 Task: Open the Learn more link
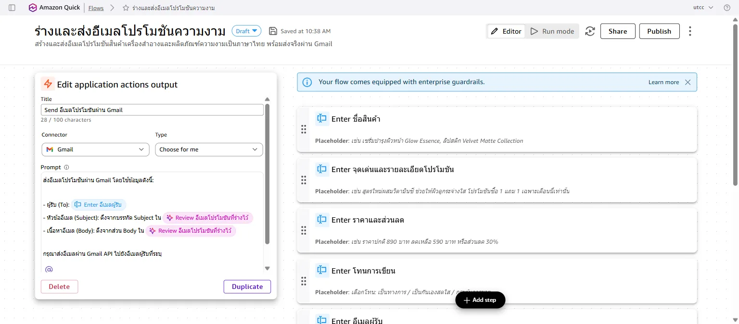[663, 82]
